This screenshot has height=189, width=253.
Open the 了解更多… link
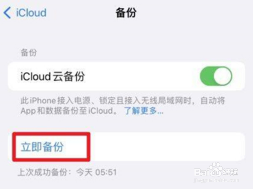[x=144, y=111]
